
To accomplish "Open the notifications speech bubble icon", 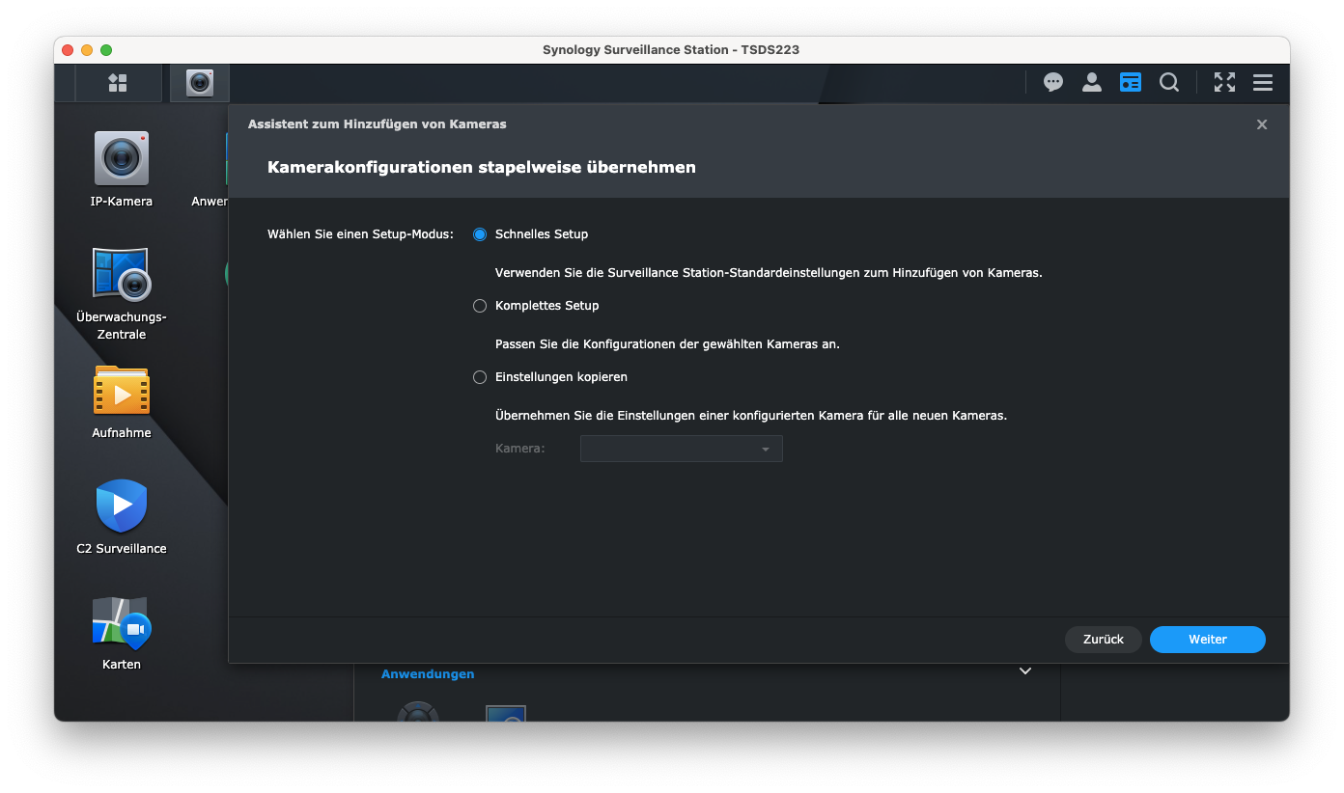I will [1053, 83].
